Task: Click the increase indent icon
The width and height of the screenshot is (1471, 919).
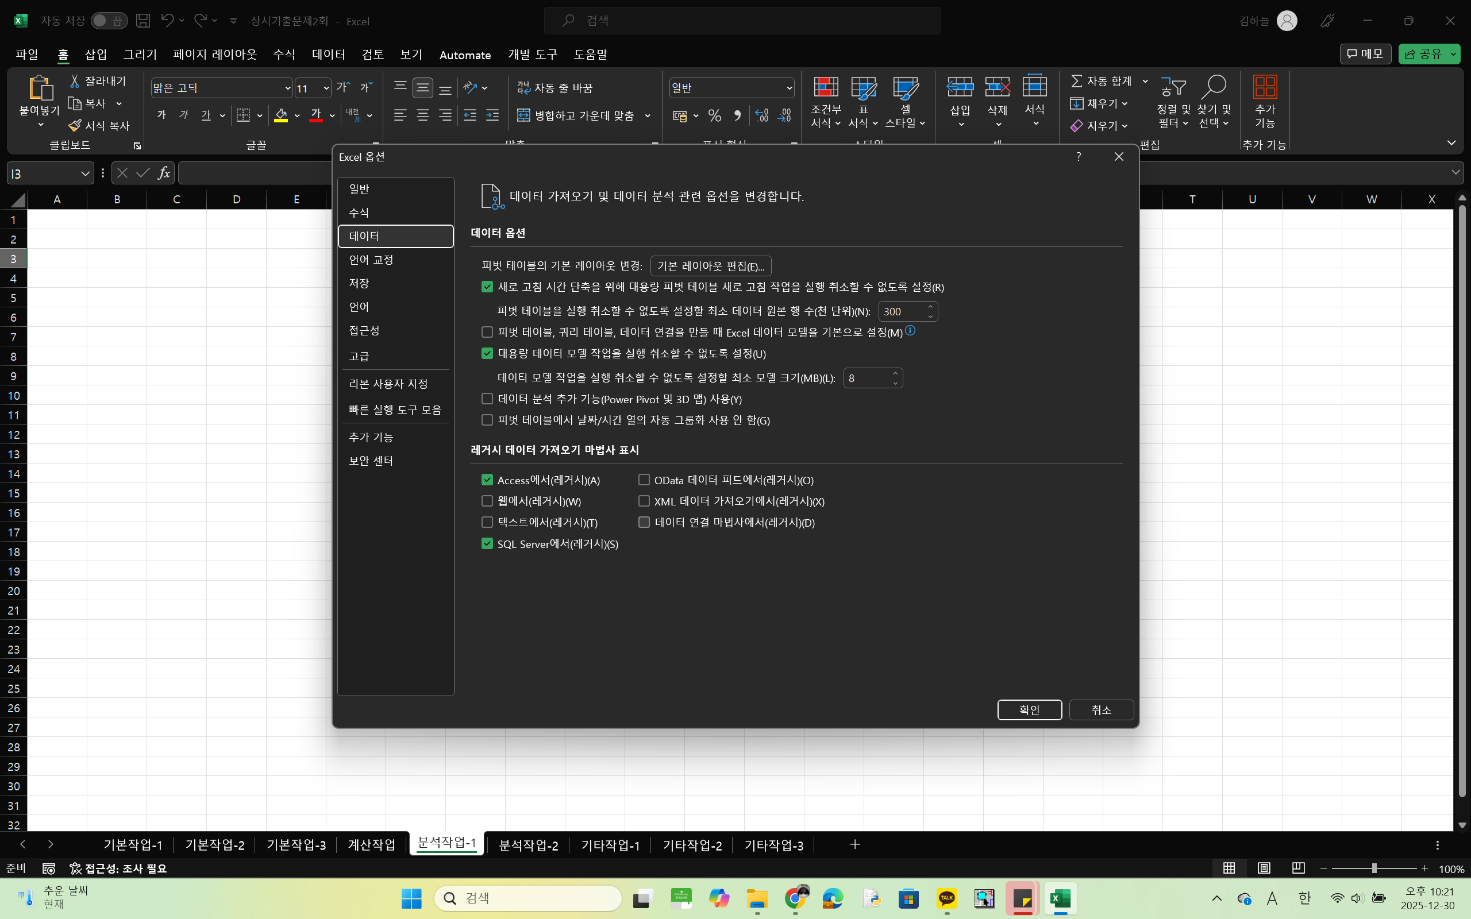Action: pos(492,115)
